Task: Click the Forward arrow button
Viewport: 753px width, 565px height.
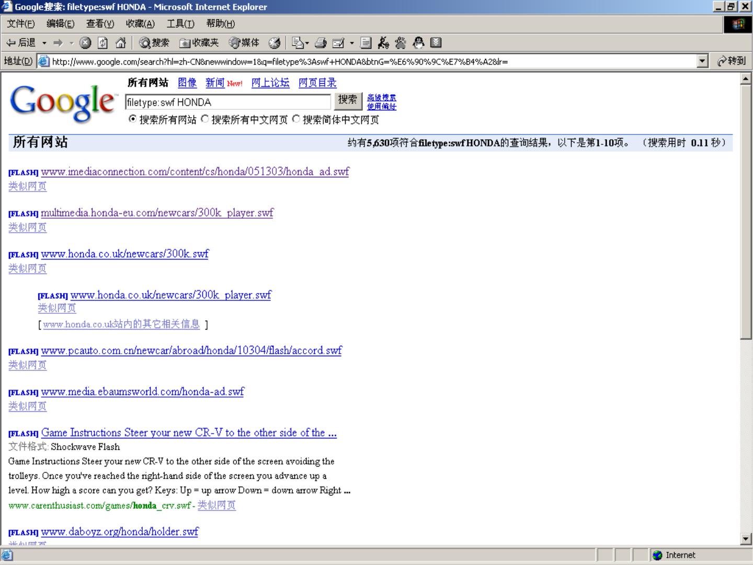Action: tap(58, 43)
